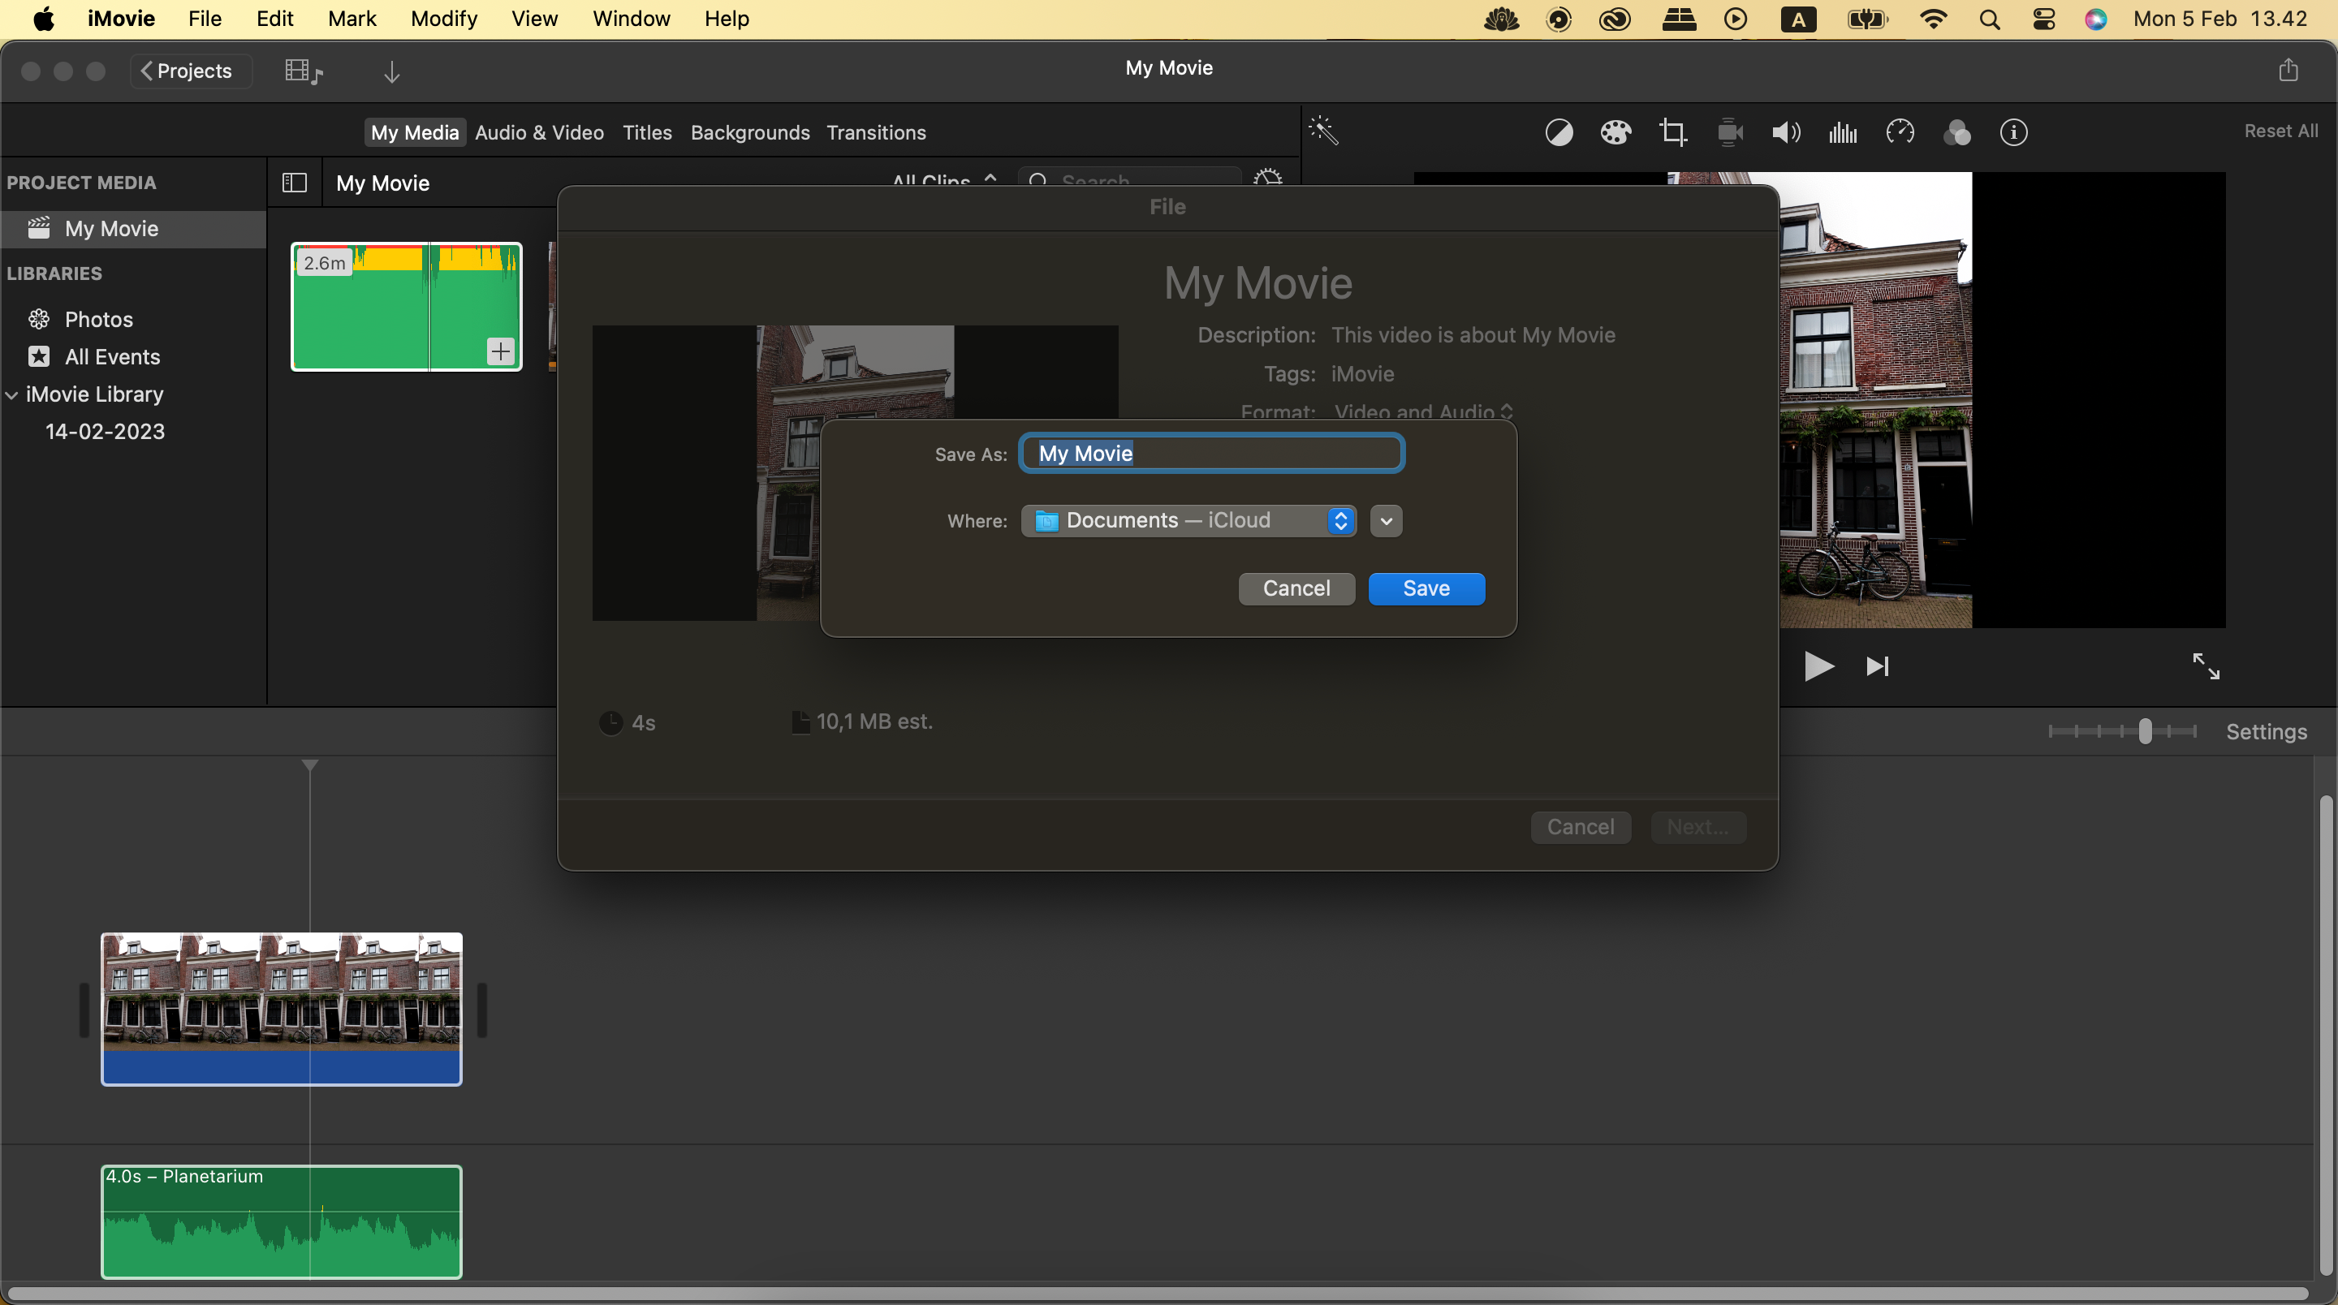Open the Stabilization tool

click(1730, 131)
